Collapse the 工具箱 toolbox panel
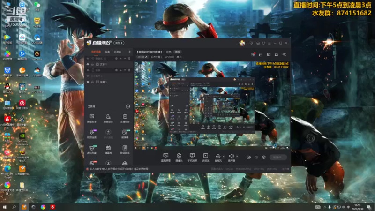 tap(127, 106)
